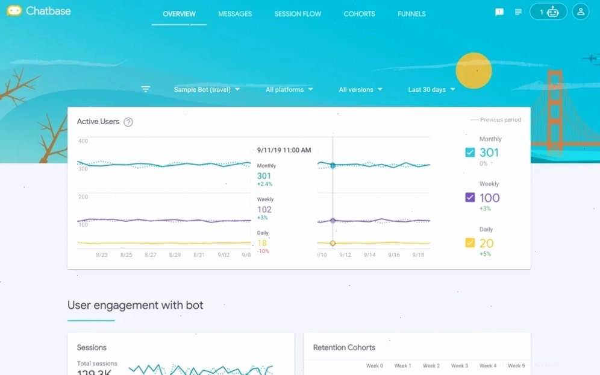Click the Active Users help question icon
Image resolution: width=600 pixels, height=375 pixels.
click(128, 122)
